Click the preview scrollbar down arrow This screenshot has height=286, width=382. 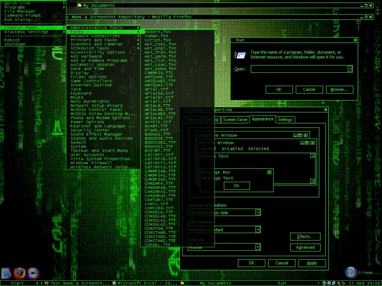(313, 181)
